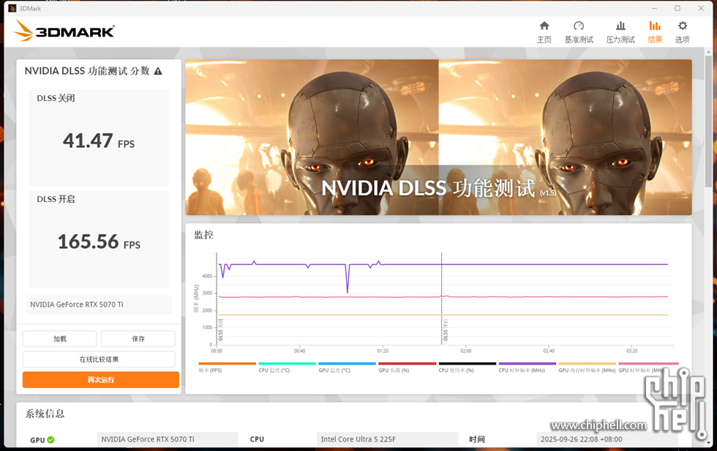Click the 41.47 FPS score value
This screenshot has width=717, height=451.
coord(99,141)
